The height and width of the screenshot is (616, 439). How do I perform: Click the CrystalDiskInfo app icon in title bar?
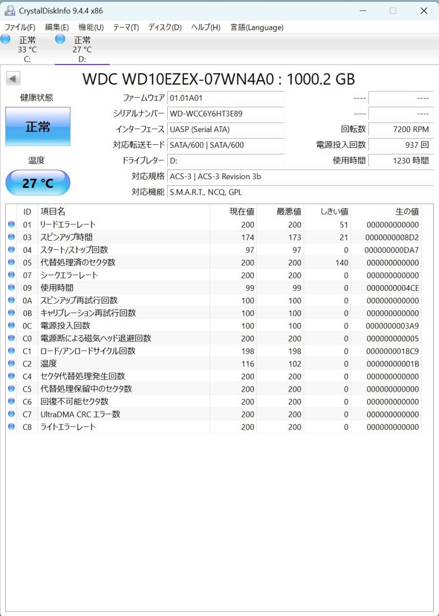tap(9, 10)
